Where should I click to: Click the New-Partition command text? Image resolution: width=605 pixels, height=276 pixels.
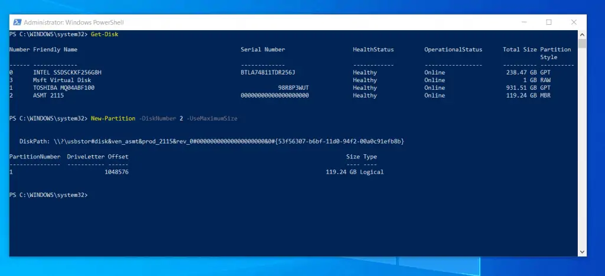113,119
